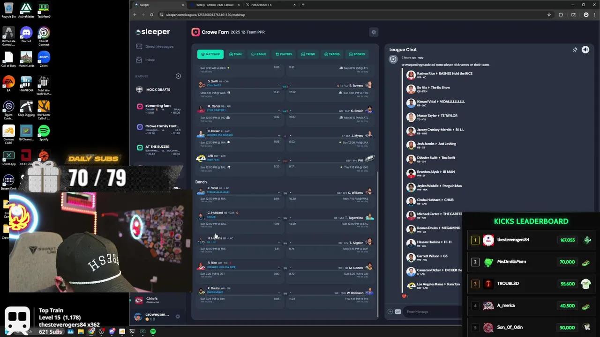Screen dimensions: 600x337
Task: Pin the League Chat panel
Action: point(575,50)
